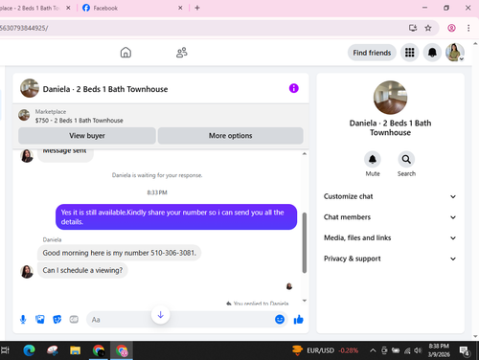Screen dimensions: 479x360
Task: Choose a GIF icon
Action: (74, 319)
